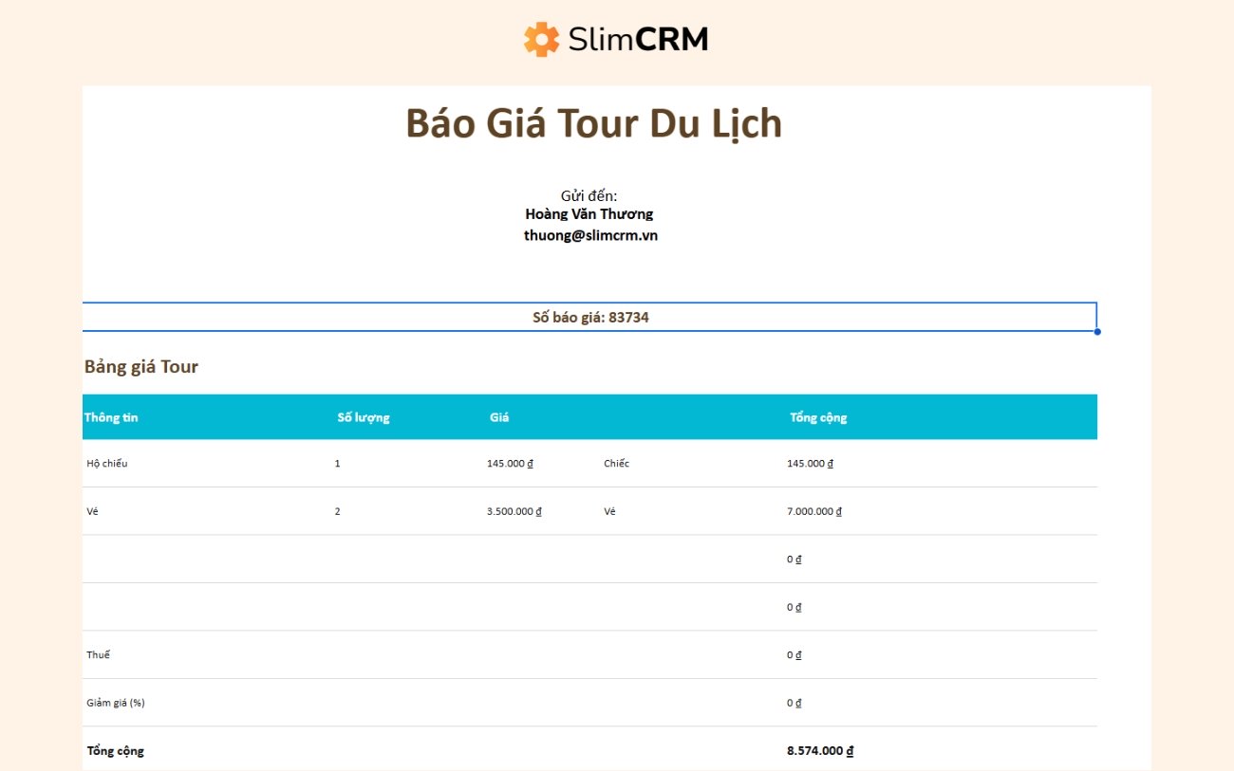This screenshot has width=1234, height=771.
Task: Select the 'Hộ chiếu' item cell
Action: point(106,464)
